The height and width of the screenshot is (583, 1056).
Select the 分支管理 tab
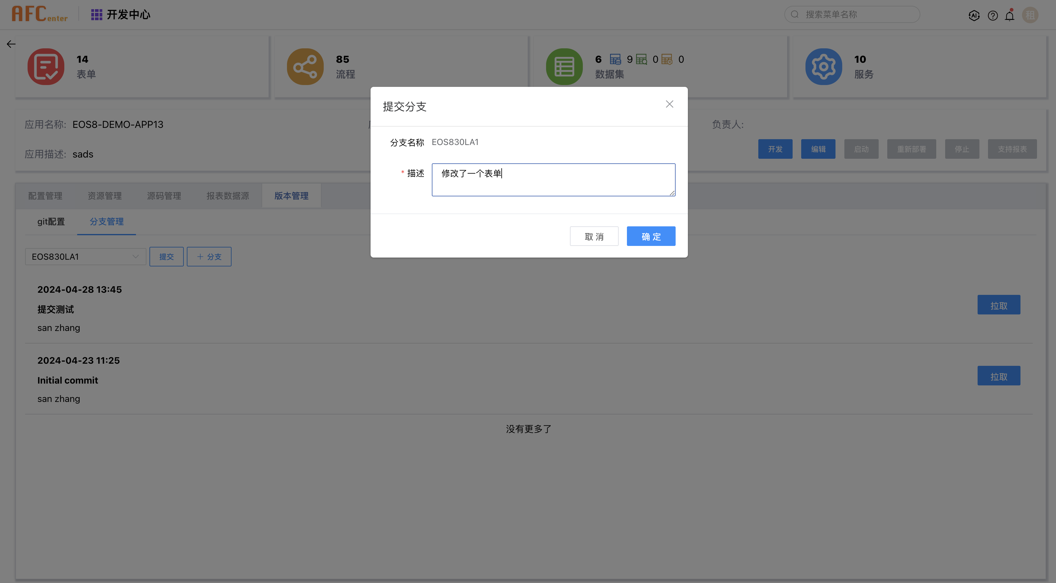[x=107, y=221]
